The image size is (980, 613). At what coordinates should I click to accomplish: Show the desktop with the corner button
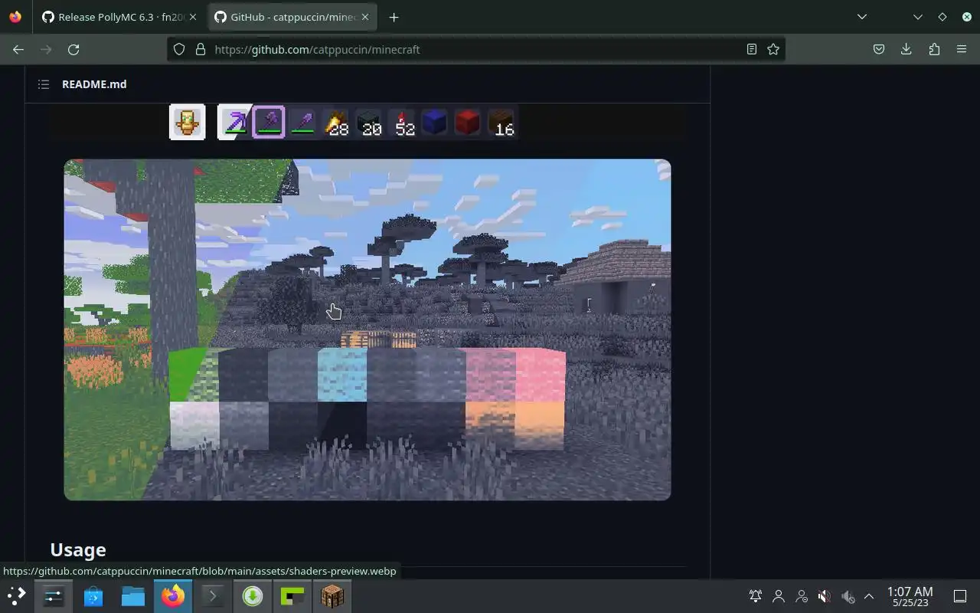(960, 596)
